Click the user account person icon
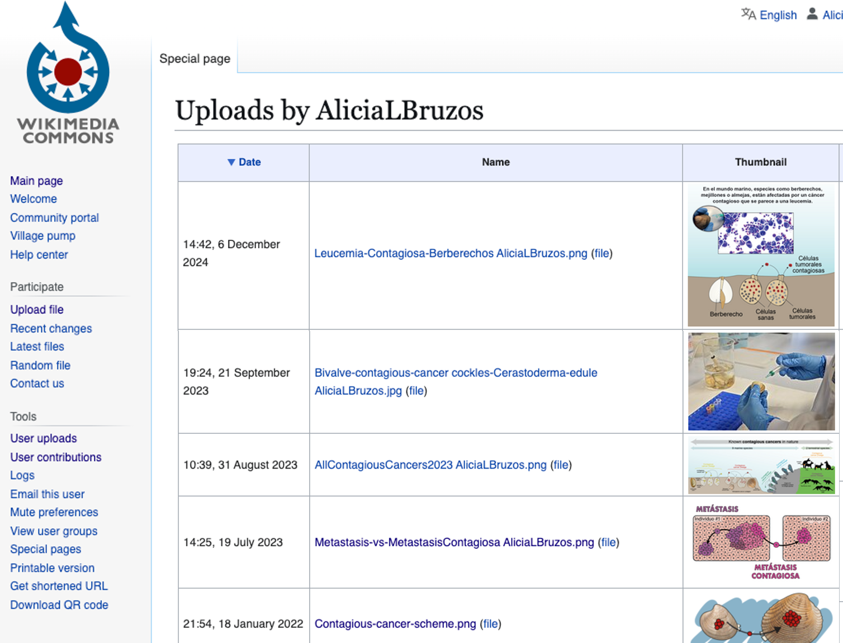 tap(812, 14)
